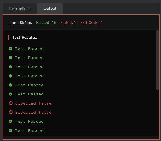Click the Exit Code: 1 text

92,23
